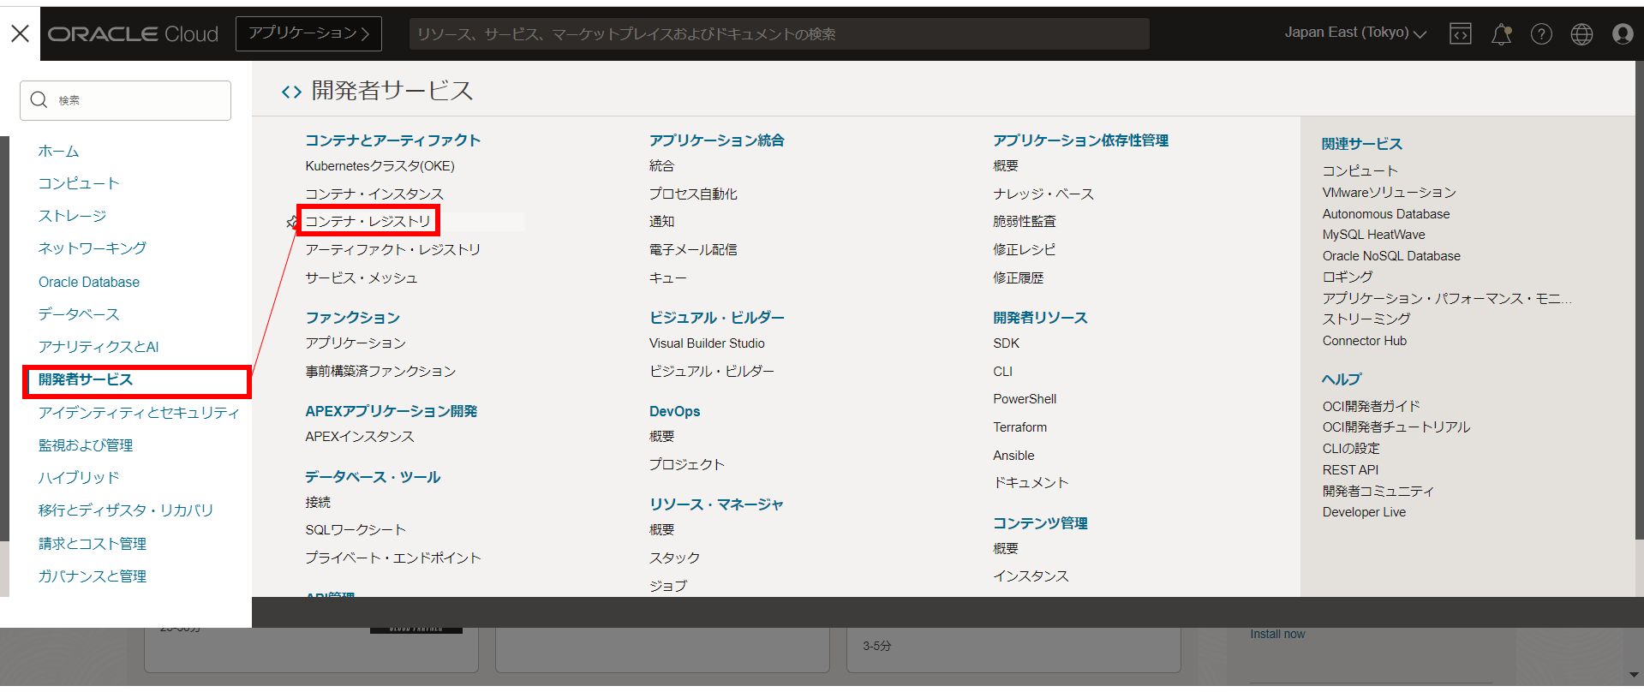Select 請求とコスト管理 in the navigation menu
The height and width of the screenshot is (692, 1644).
93,544
